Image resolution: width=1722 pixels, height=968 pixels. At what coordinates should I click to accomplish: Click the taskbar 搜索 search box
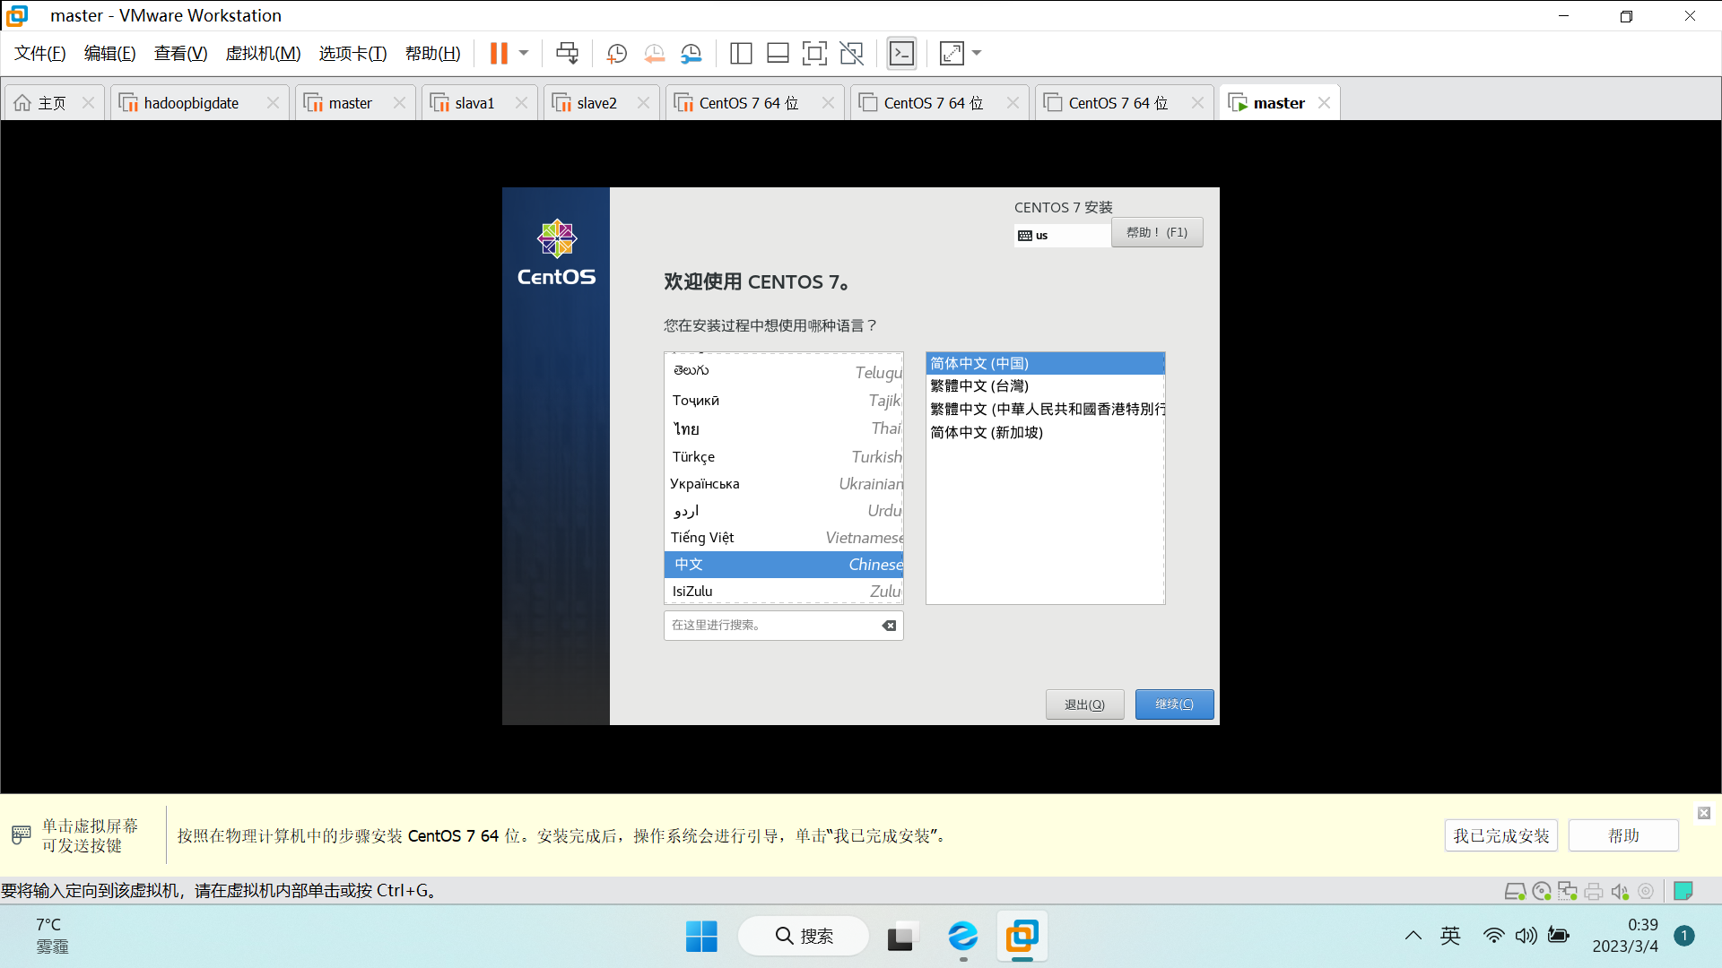(804, 937)
